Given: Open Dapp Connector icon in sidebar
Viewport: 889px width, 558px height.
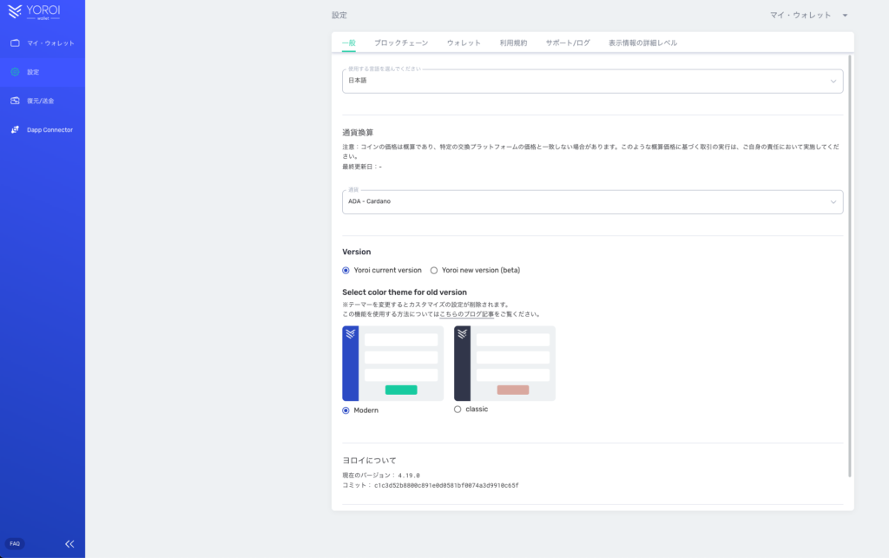Looking at the screenshot, I should click(15, 130).
